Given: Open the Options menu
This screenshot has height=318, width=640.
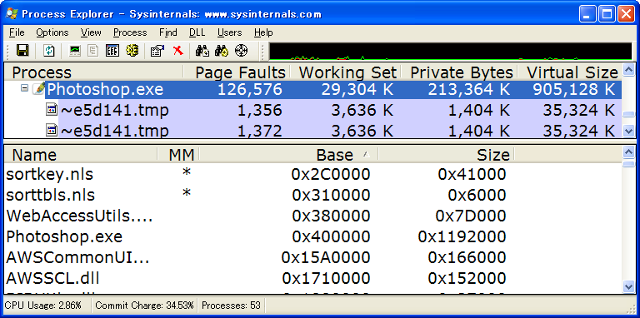Looking at the screenshot, I should (x=52, y=32).
